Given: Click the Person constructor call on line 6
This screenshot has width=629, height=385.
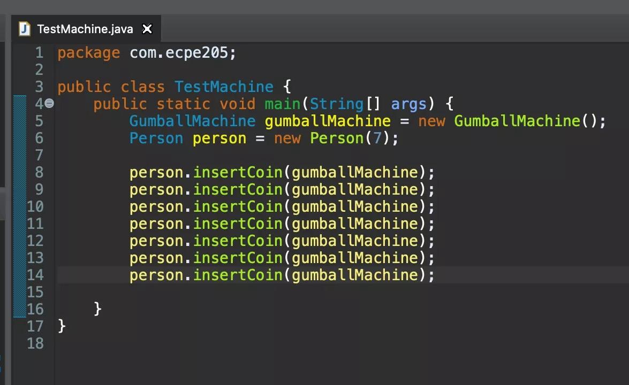Looking at the screenshot, I should click(x=336, y=138).
